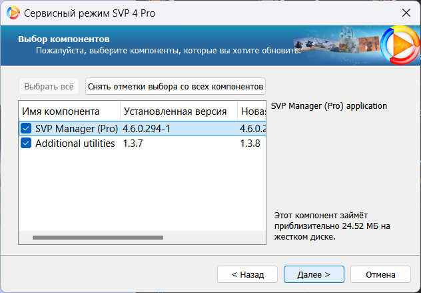
Task: Close the SVP 4 Pro window
Action: click(x=406, y=13)
